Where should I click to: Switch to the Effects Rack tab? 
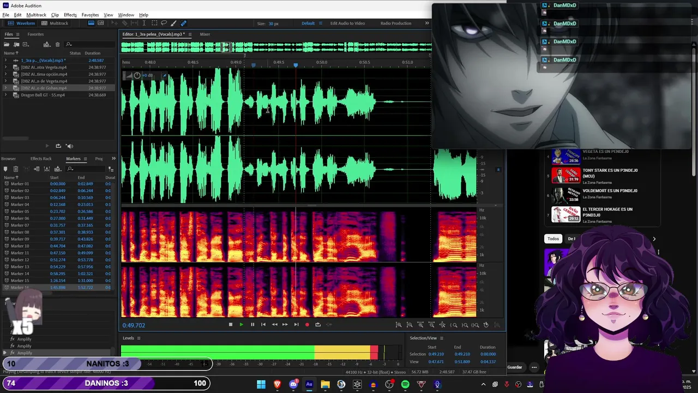coord(41,159)
